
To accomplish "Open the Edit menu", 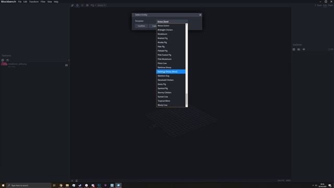I will (x=25, y=2).
